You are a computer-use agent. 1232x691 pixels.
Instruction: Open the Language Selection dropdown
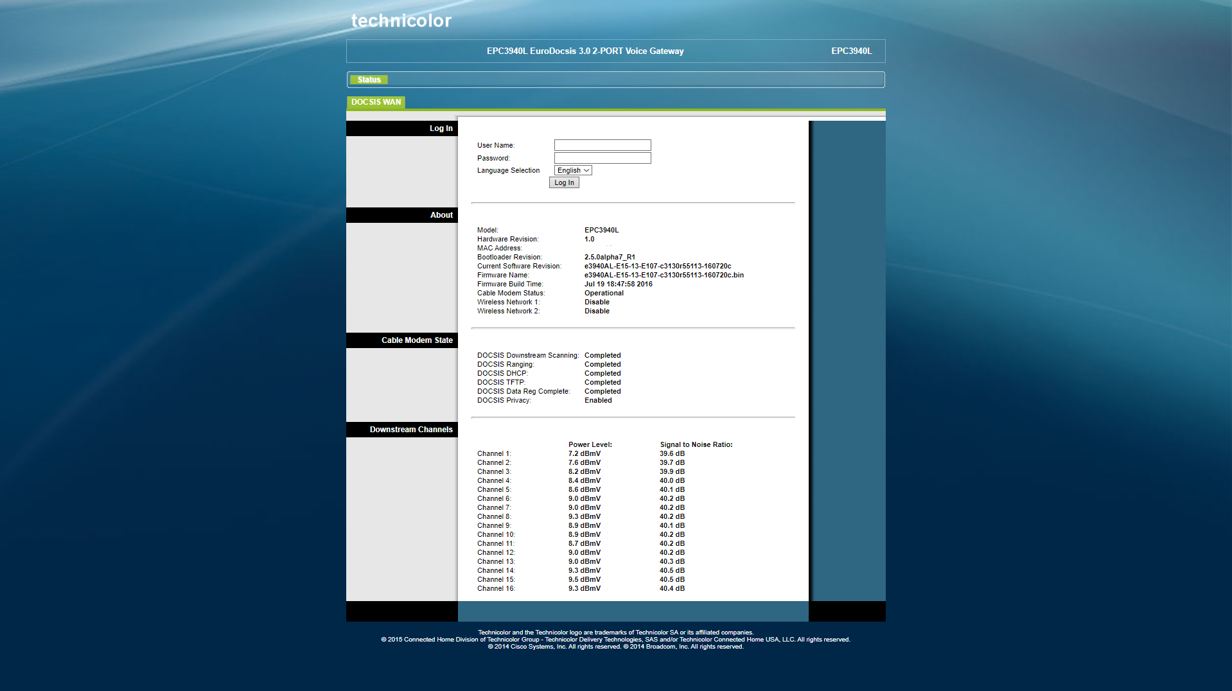(573, 170)
